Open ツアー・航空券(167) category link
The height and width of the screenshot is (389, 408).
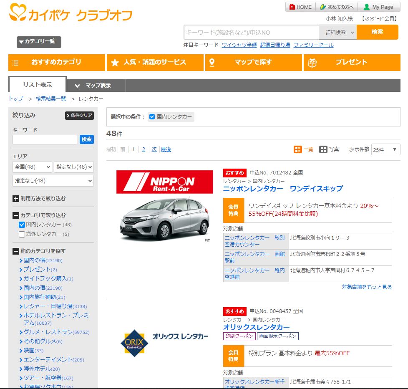[48, 378]
